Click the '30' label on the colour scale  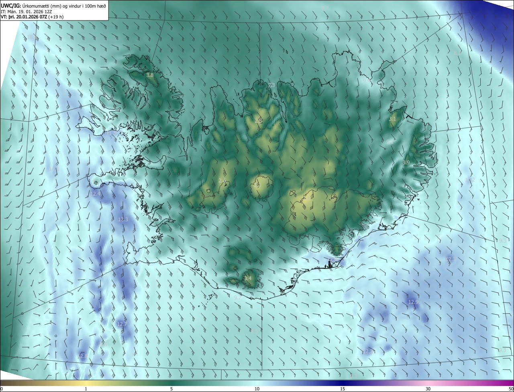click(428, 389)
